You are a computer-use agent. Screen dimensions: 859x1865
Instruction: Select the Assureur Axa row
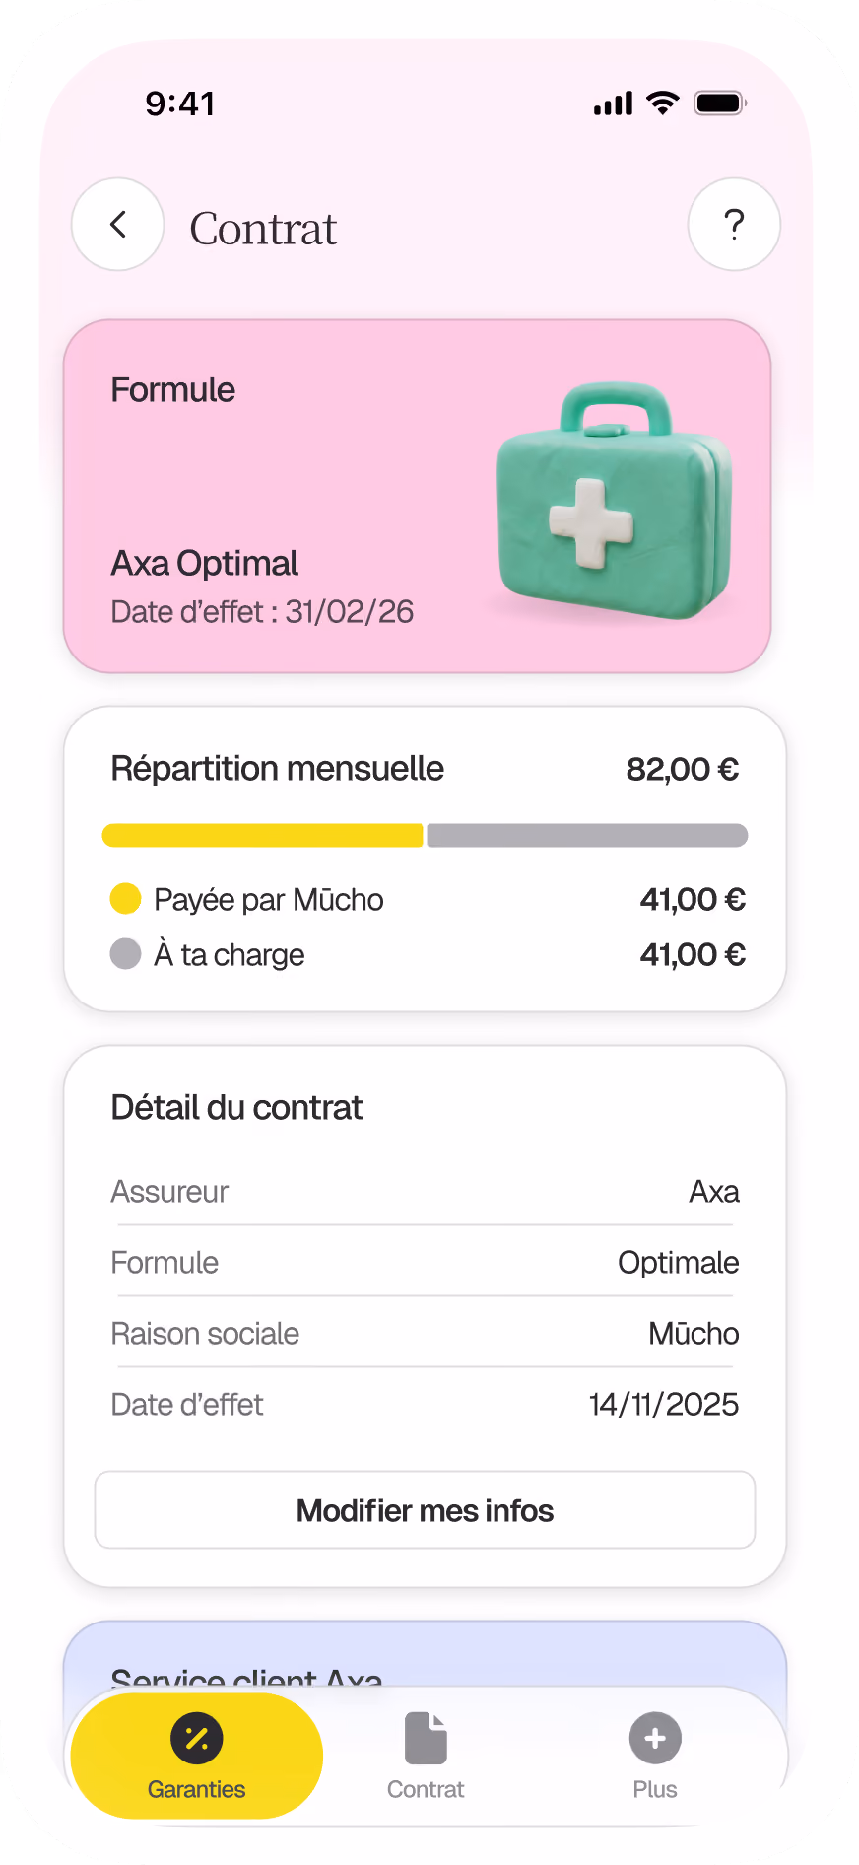pyautogui.click(x=425, y=1191)
